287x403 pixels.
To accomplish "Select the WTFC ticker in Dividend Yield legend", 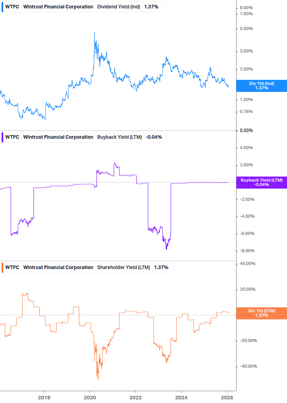I will 12,7.
